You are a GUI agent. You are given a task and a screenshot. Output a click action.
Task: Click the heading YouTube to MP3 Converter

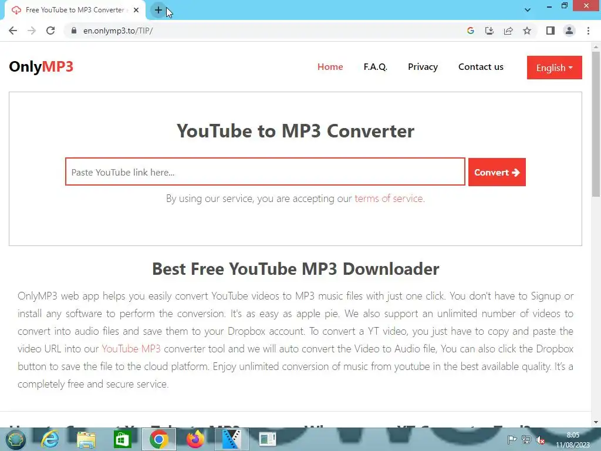pos(295,131)
